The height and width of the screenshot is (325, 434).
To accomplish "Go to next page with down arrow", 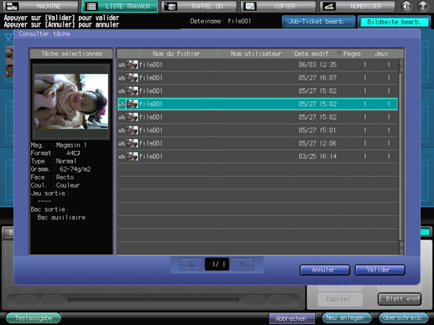I will [243, 264].
